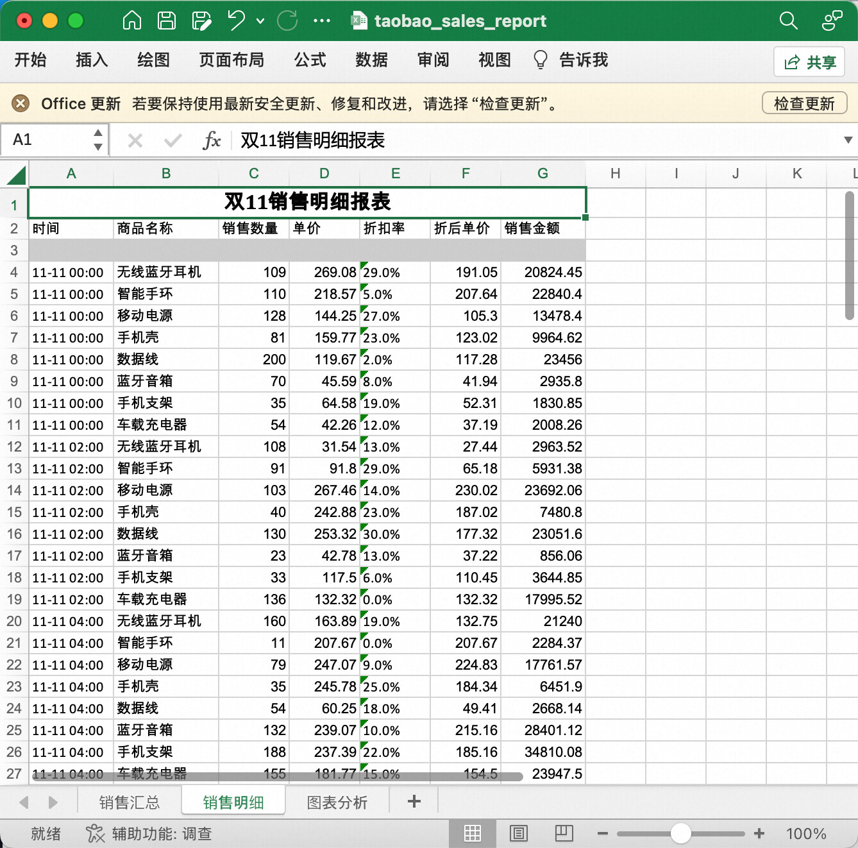This screenshot has width=858, height=848.
Task: Click the Redo icon in title bar
Action: (287, 21)
